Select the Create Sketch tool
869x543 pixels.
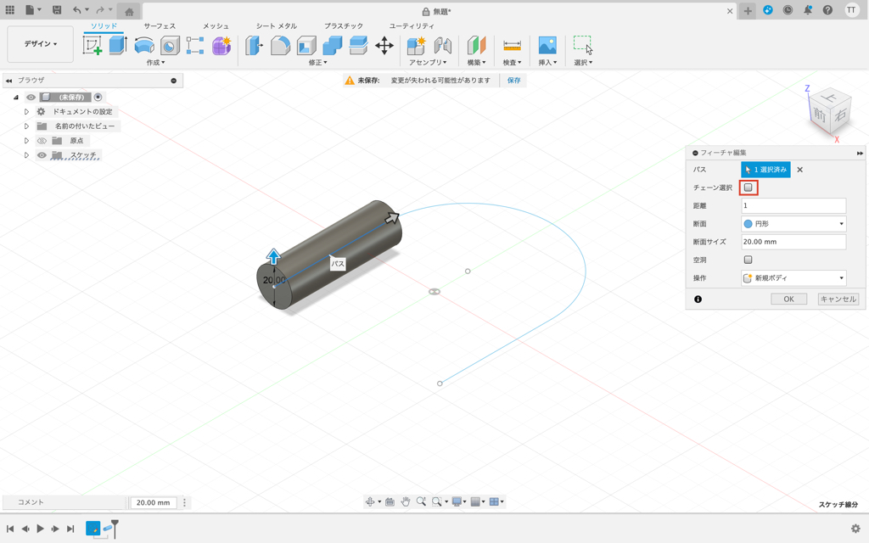[92, 46]
